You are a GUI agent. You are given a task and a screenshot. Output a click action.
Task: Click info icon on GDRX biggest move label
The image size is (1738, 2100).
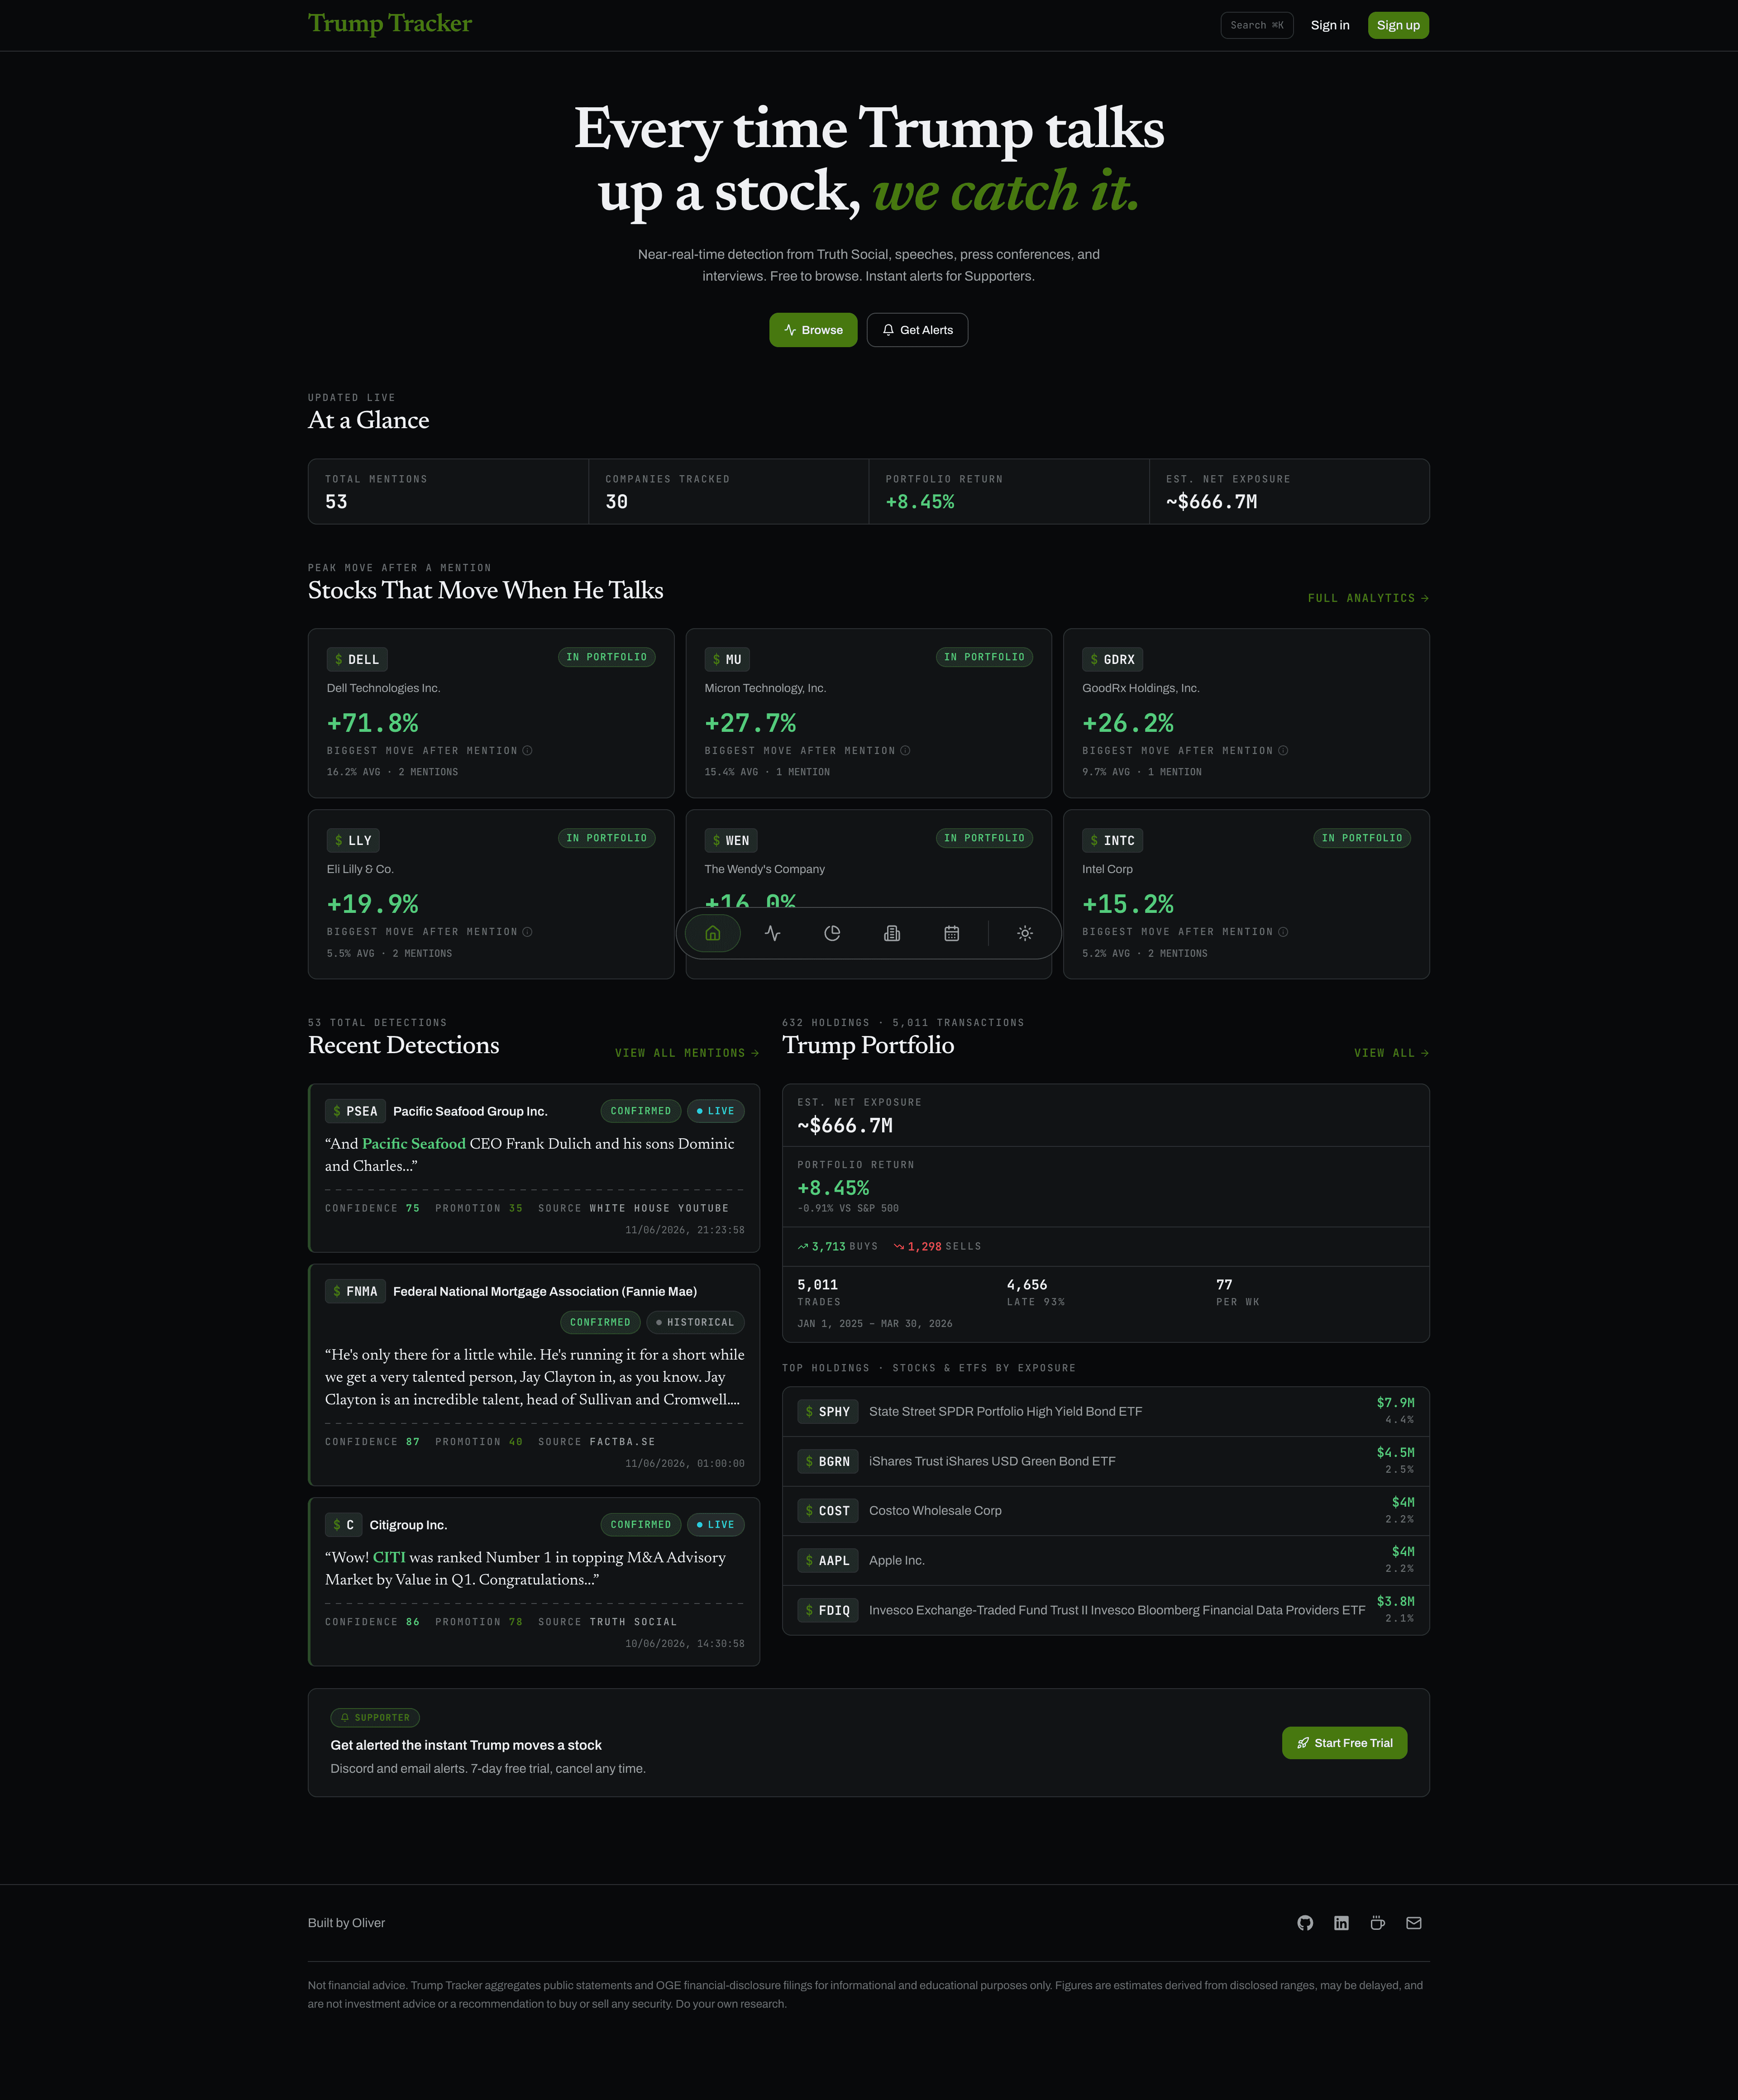tap(1283, 751)
